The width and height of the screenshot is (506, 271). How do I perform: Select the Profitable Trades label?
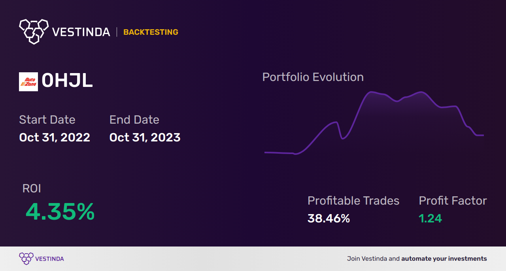[353, 201]
